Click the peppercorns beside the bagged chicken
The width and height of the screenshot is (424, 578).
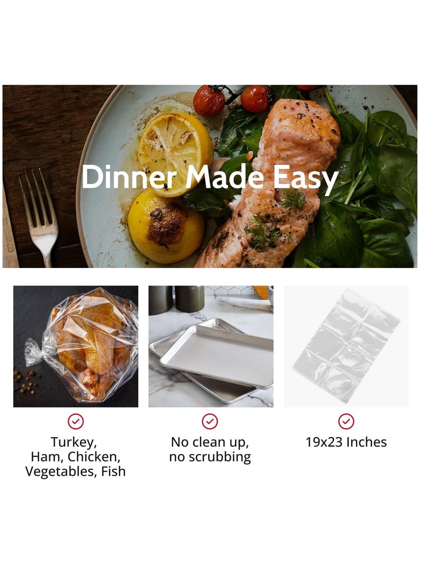point(26,381)
